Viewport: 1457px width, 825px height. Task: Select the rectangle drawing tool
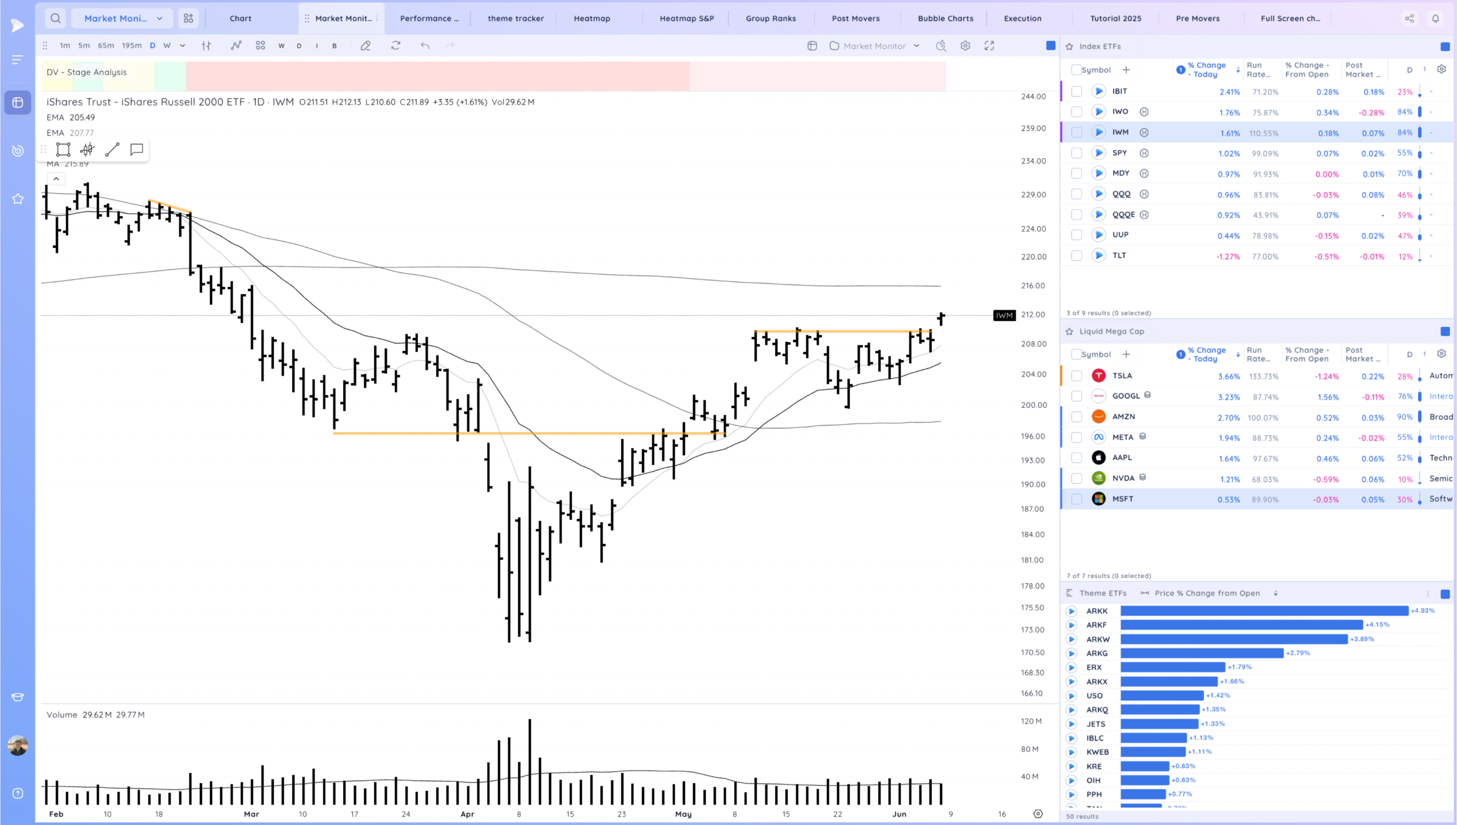tap(63, 150)
